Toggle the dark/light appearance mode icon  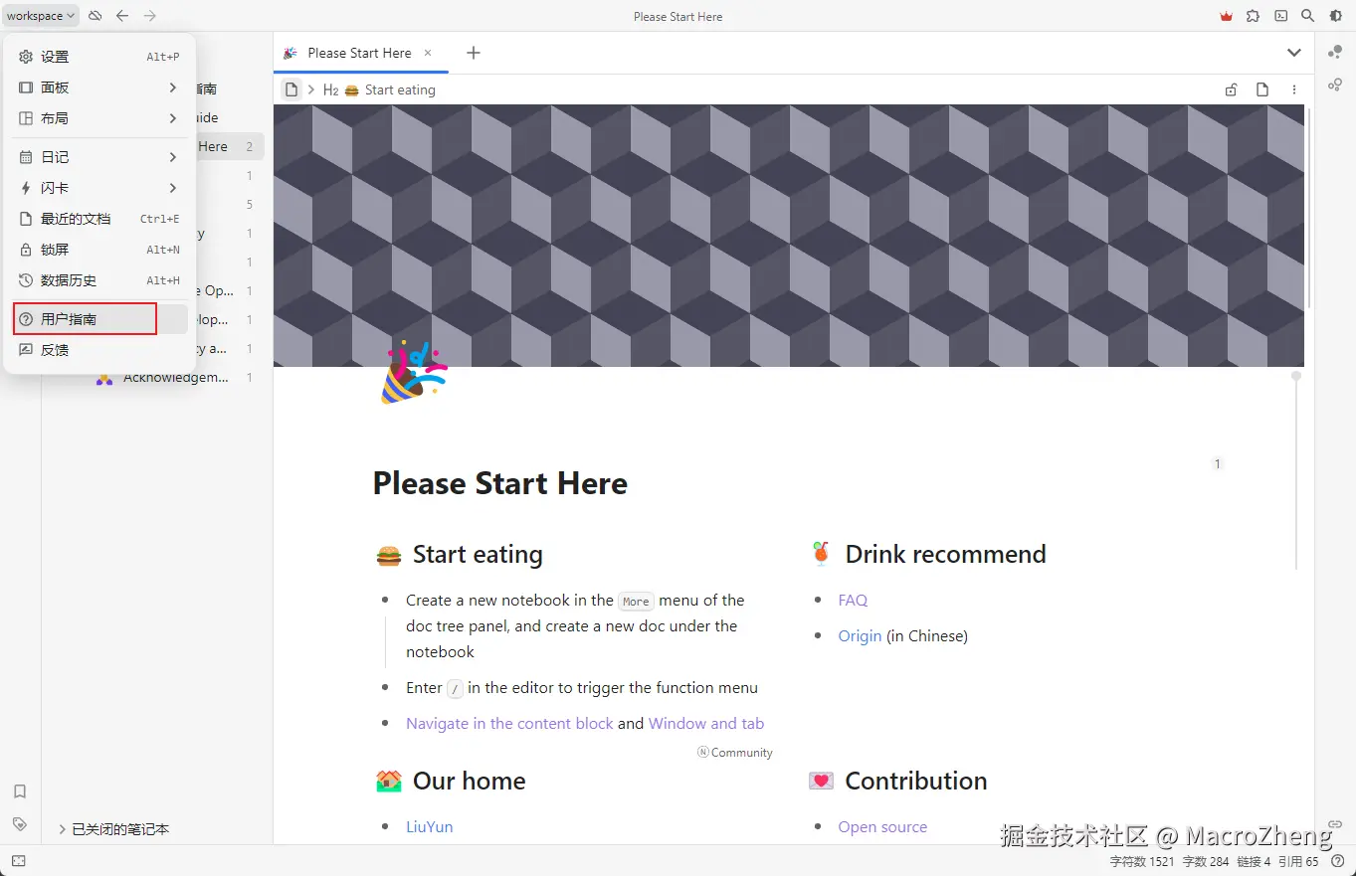[x=1335, y=16]
